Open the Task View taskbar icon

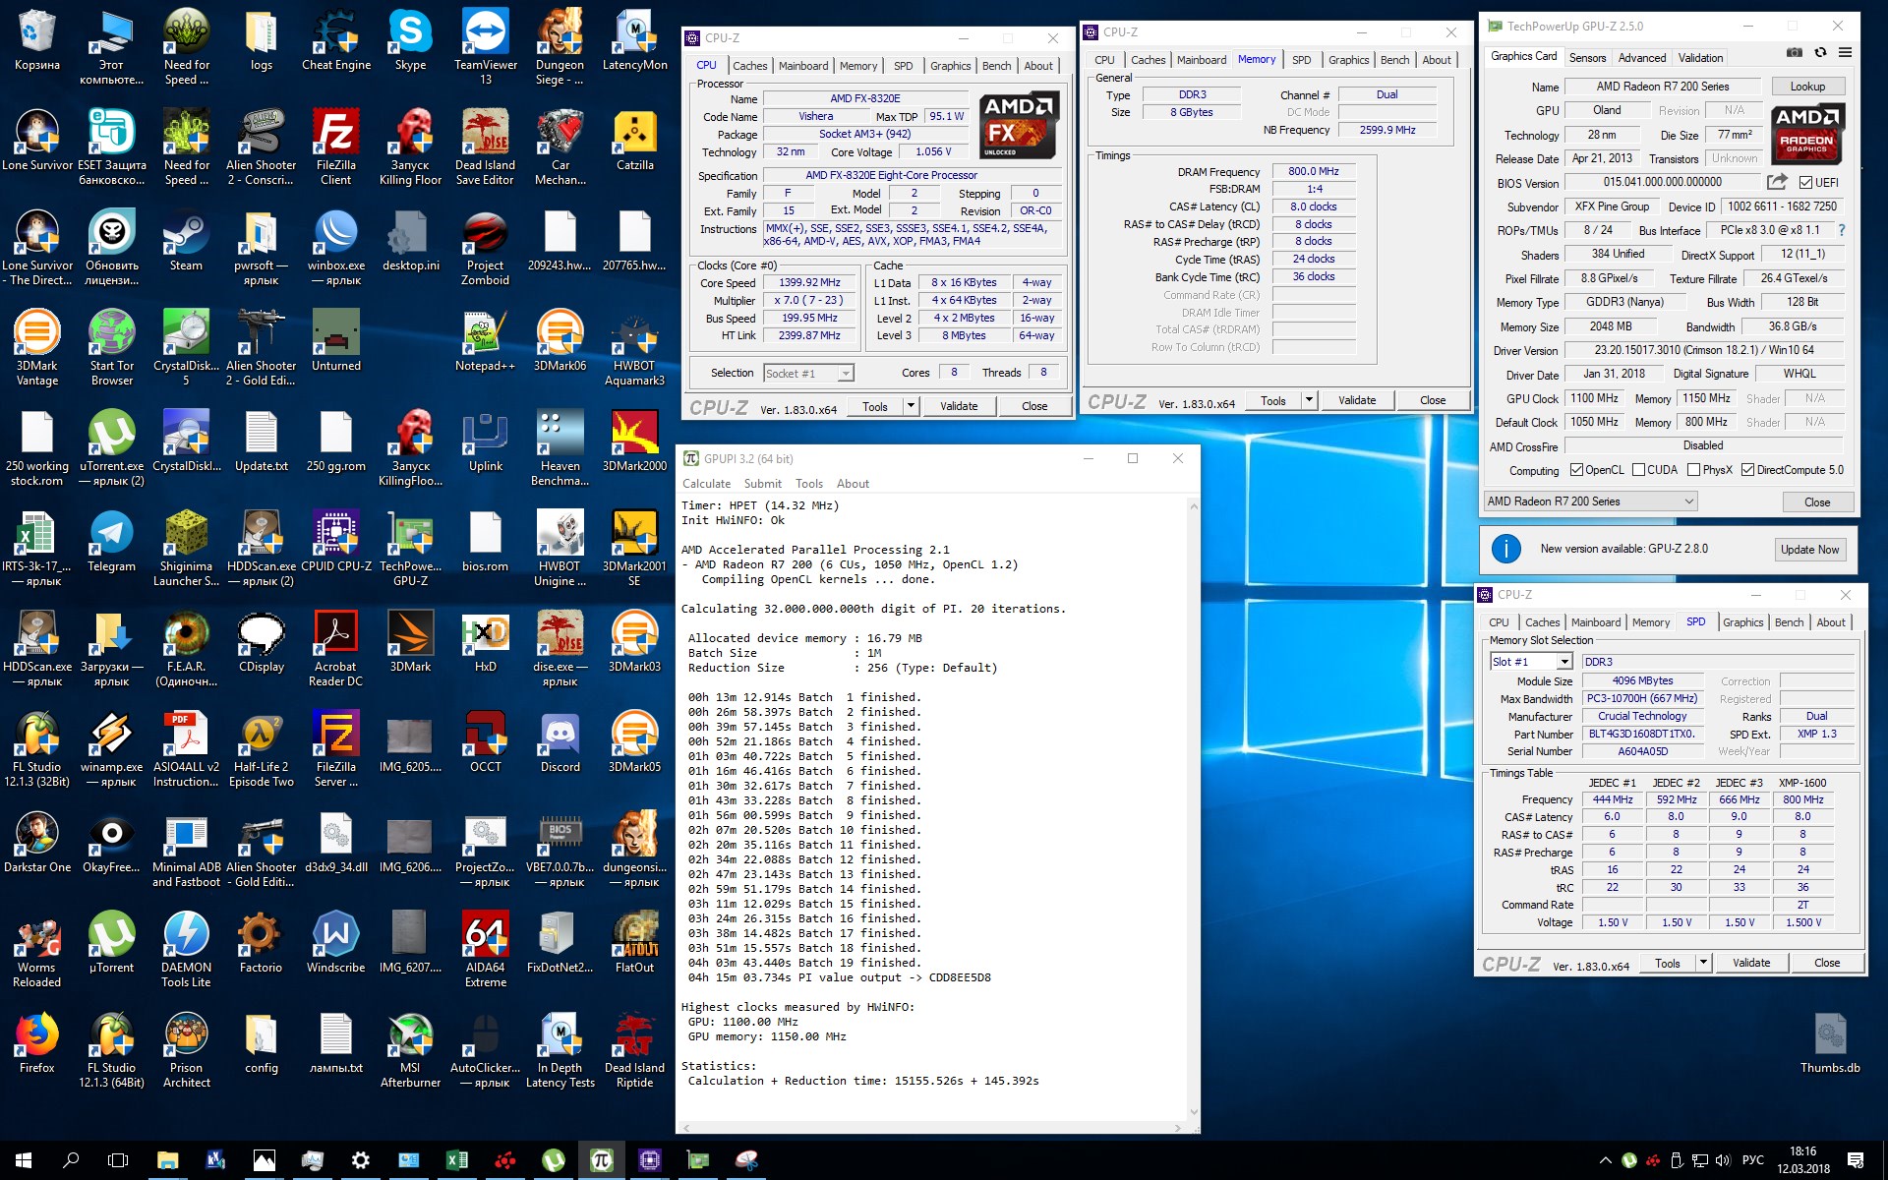coord(118,1160)
